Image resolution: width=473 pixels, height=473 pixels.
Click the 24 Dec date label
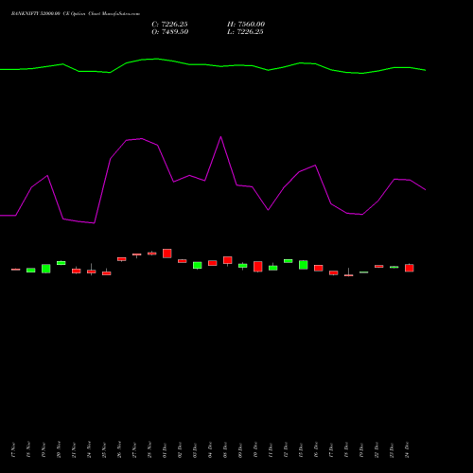click(407, 450)
